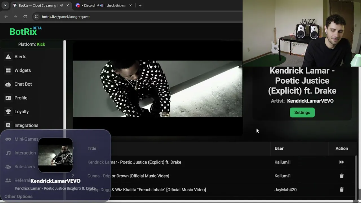This screenshot has width=361, height=203.
Task: Open the song request Settings
Action: [302, 112]
